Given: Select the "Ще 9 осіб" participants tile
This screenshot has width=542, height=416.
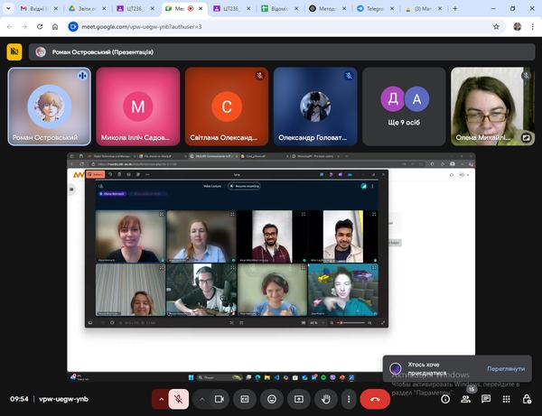Looking at the screenshot, I should [403, 106].
